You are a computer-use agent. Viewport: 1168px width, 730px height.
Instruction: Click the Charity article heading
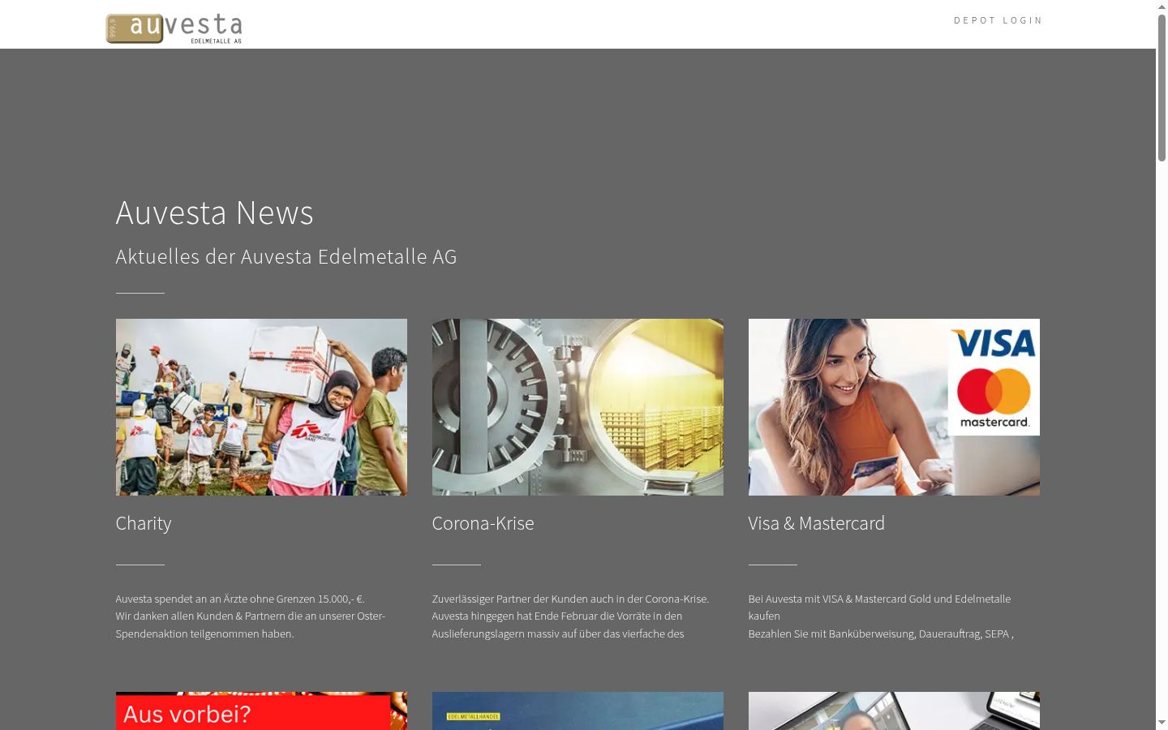tap(144, 523)
